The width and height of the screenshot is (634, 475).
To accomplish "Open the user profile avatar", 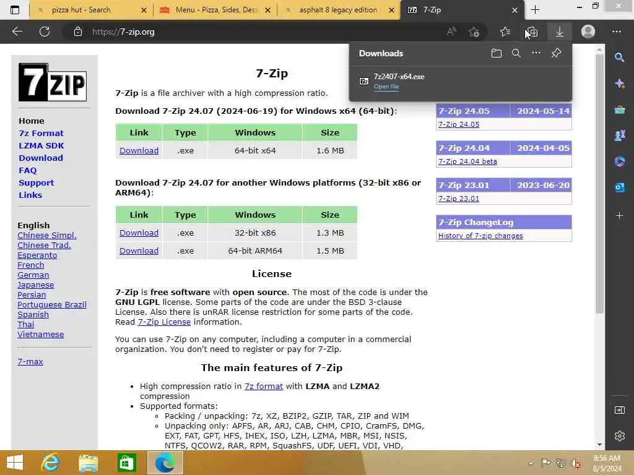I will coord(588,32).
